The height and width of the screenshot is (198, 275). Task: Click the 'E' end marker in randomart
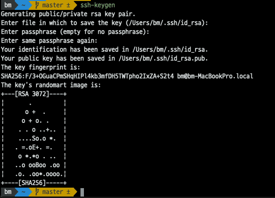coord(34,147)
